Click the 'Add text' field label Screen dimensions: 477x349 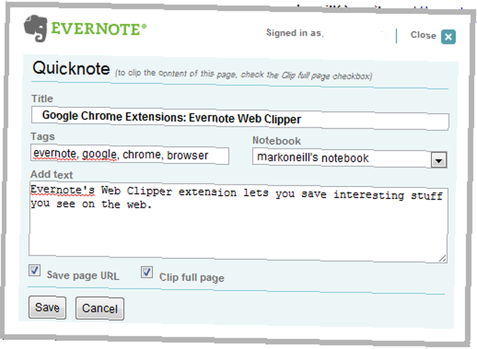[x=52, y=174]
